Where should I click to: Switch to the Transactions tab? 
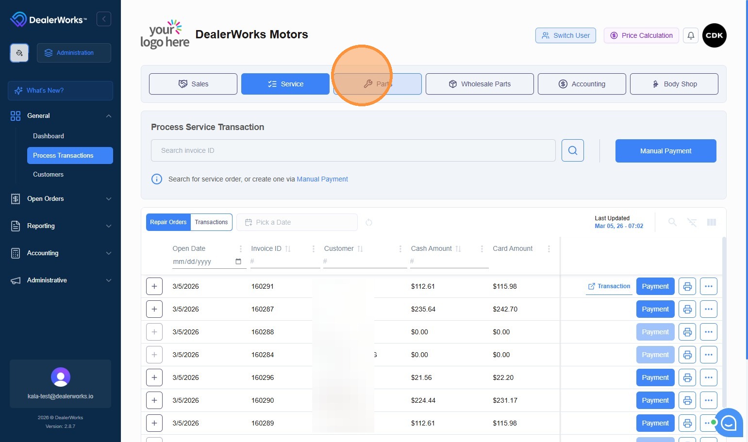(211, 222)
